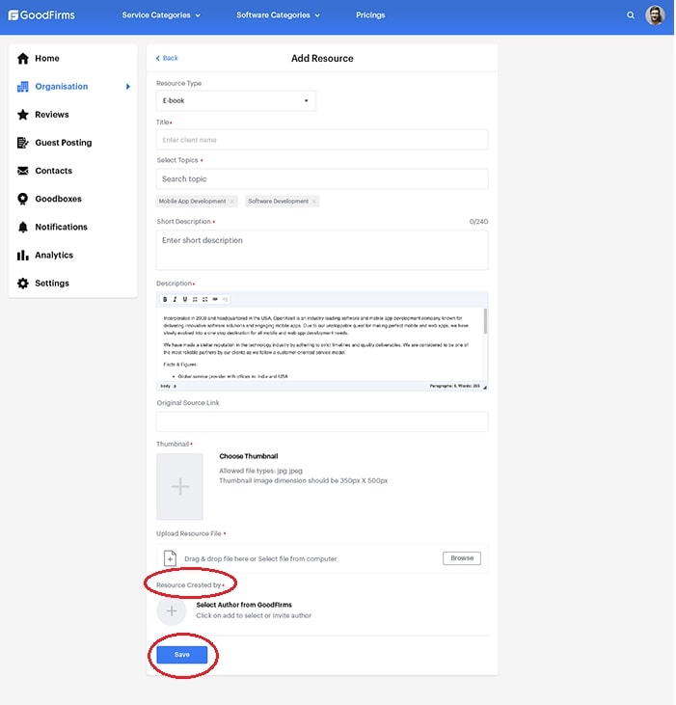The width and height of the screenshot is (676, 705).
Task: Remove the Mobile App Development topic tag
Action: pyautogui.click(x=232, y=202)
